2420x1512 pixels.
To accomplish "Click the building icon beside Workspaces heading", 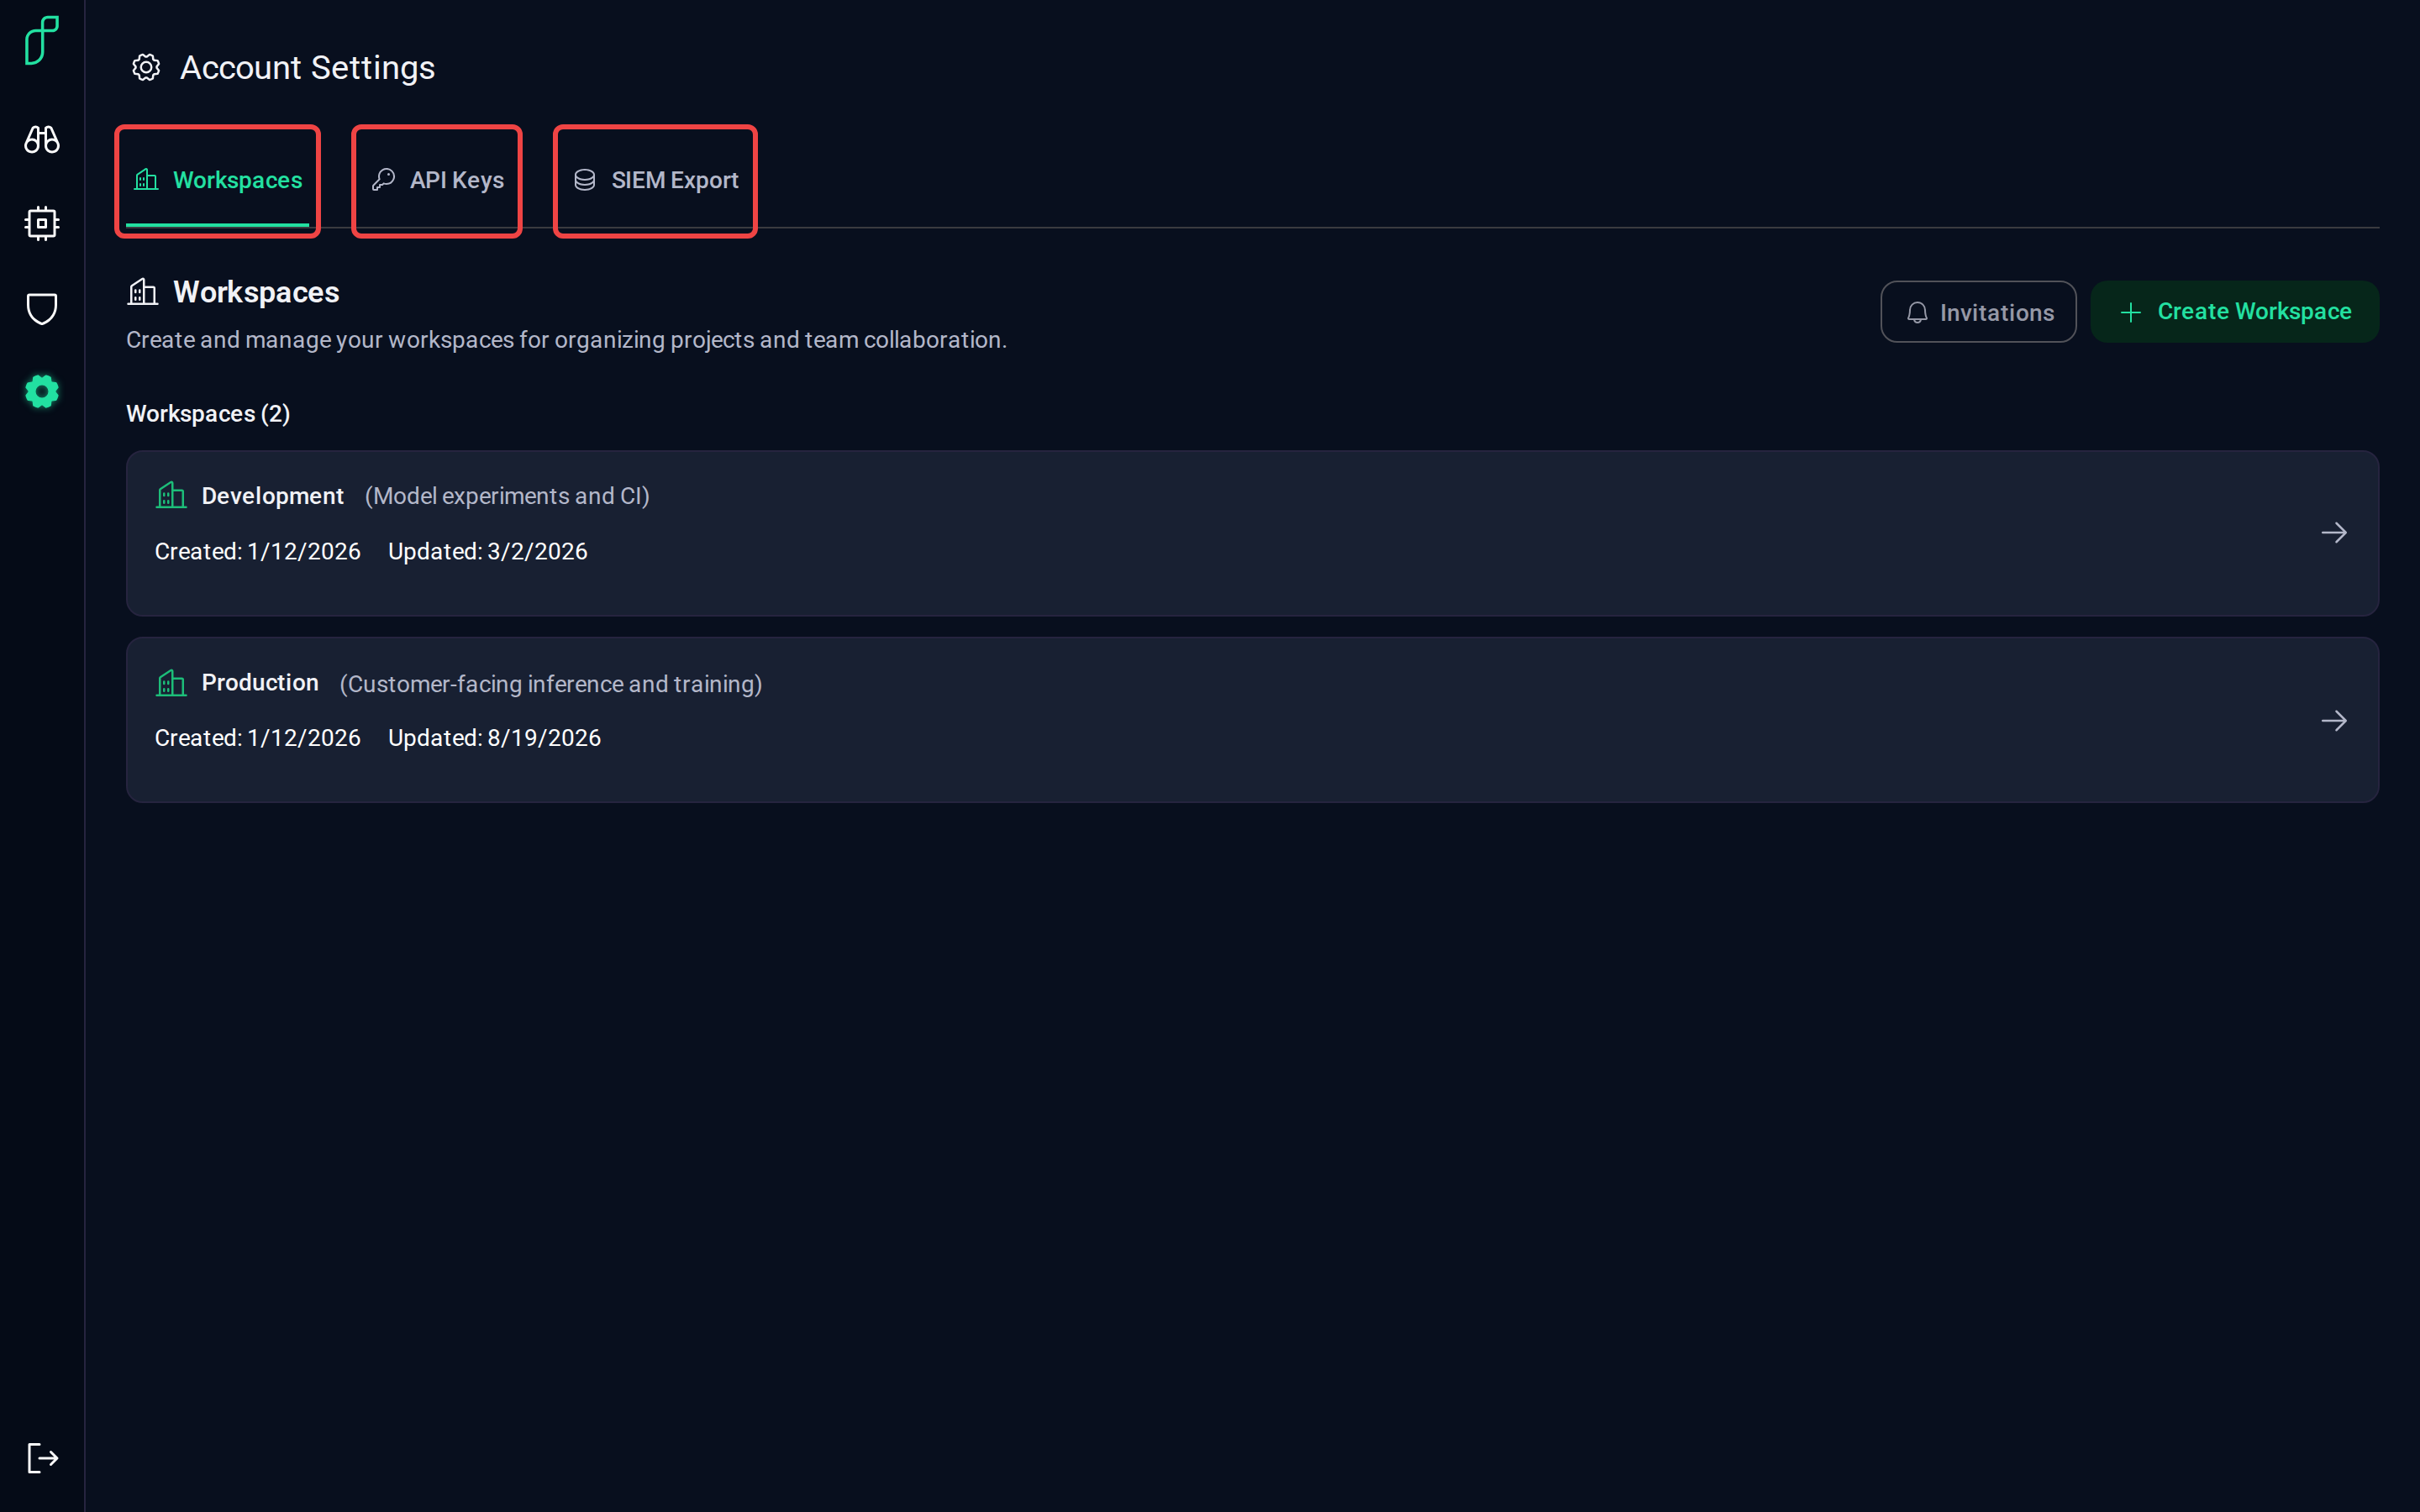I will coord(143,292).
